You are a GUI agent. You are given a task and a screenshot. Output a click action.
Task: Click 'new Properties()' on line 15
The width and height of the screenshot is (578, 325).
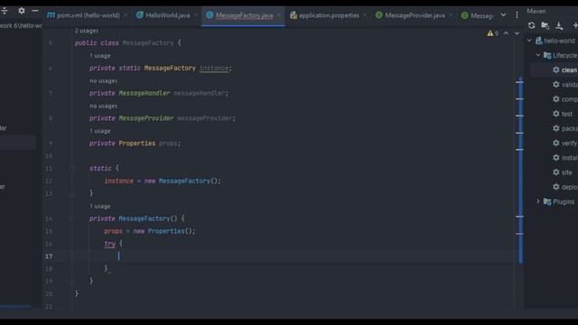[x=163, y=231]
